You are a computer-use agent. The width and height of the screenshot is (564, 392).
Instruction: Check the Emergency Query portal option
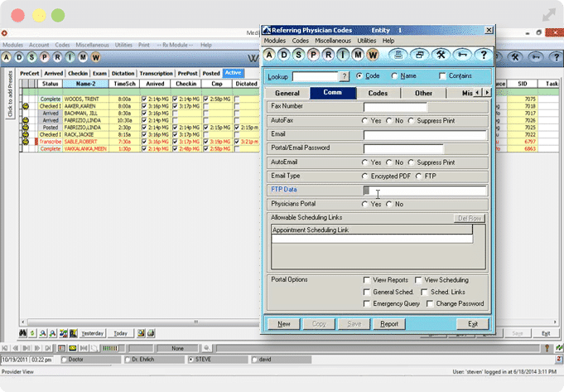pos(367,304)
